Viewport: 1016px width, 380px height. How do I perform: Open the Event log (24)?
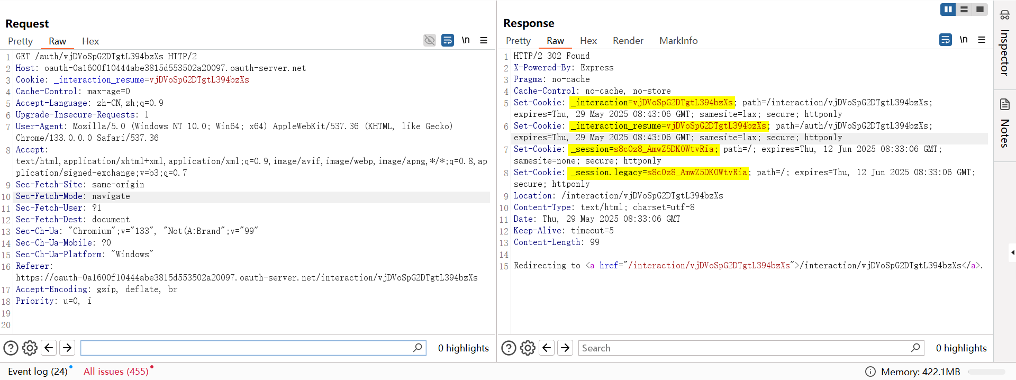coord(38,372)
